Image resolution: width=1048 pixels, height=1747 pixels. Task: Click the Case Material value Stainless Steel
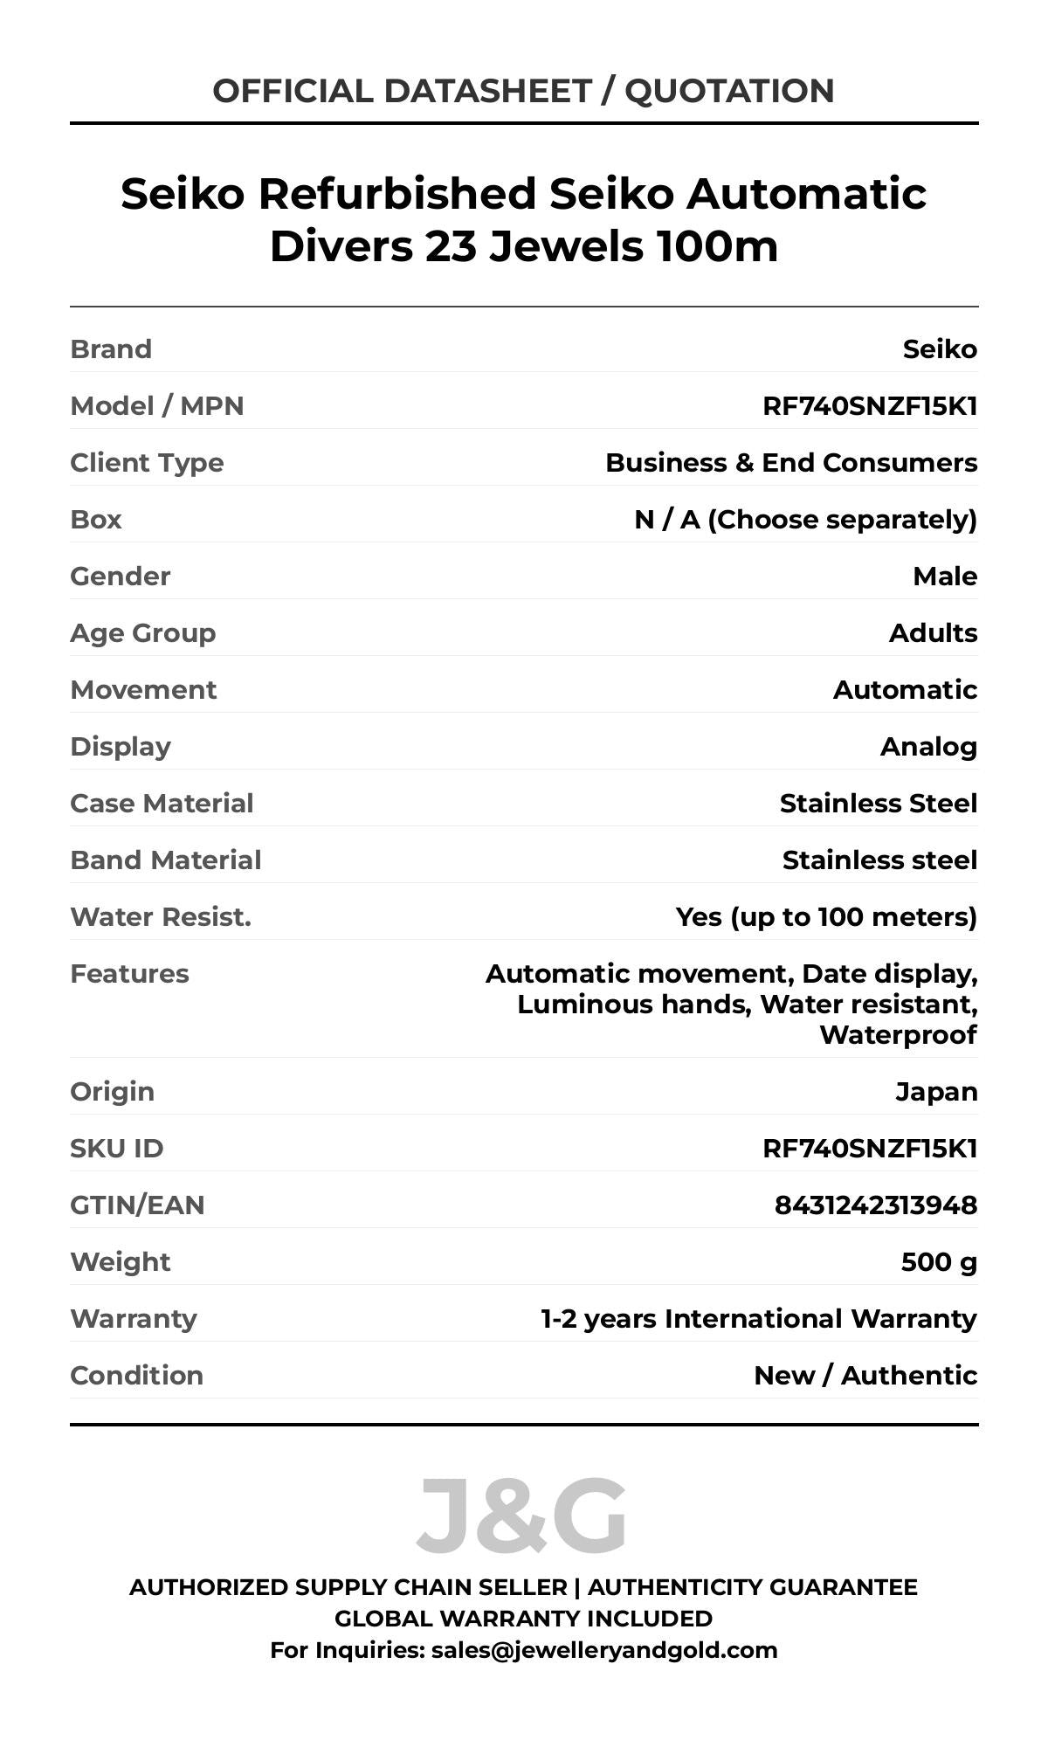(x=879, y=804)
